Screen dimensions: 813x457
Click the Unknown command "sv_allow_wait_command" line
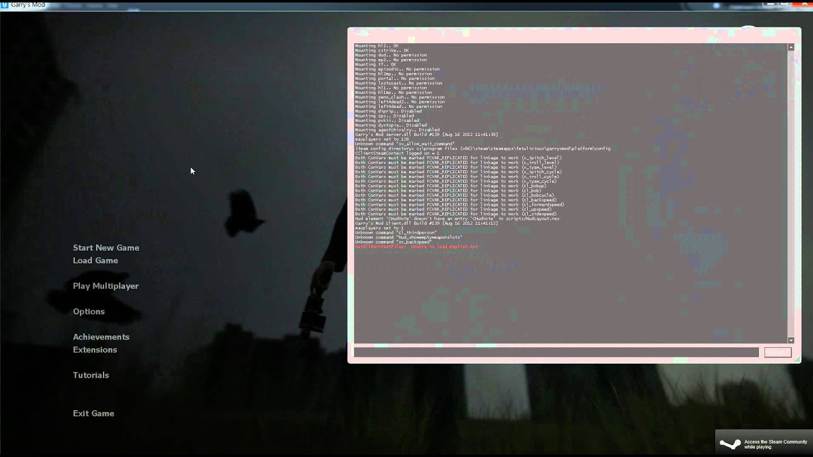(x=405, y=143)
